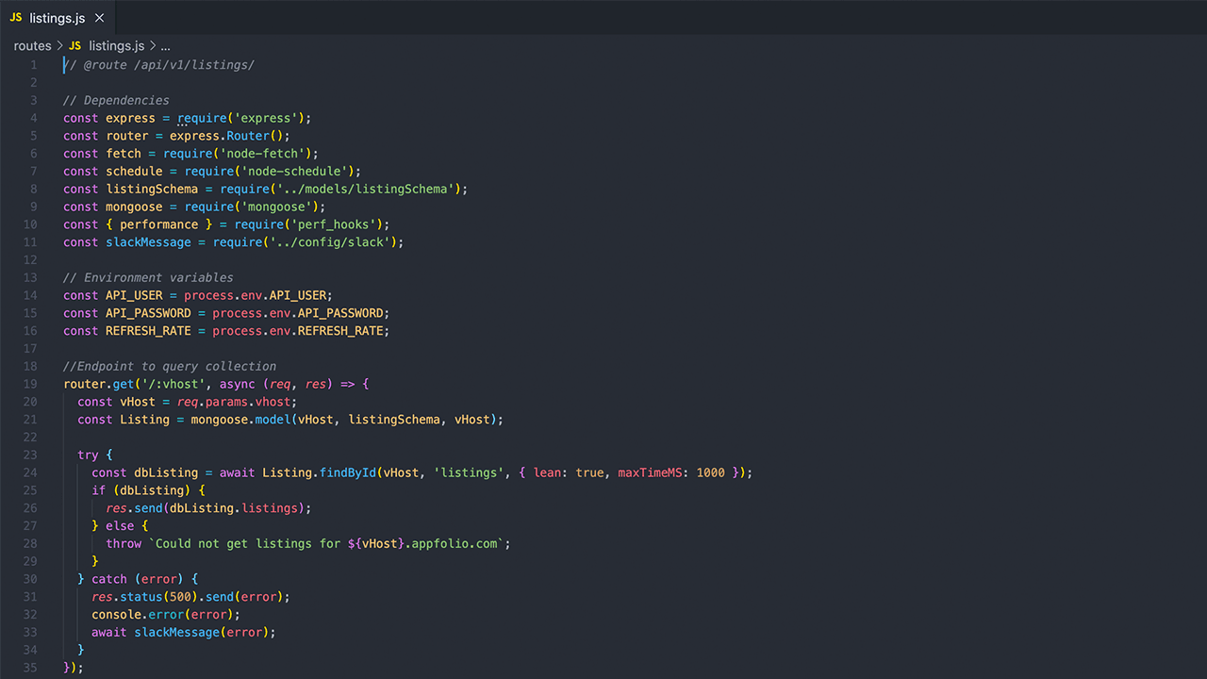Click the JS file icon in the breadcrumb bar
1207x679 pixels.
coord(74,45)
